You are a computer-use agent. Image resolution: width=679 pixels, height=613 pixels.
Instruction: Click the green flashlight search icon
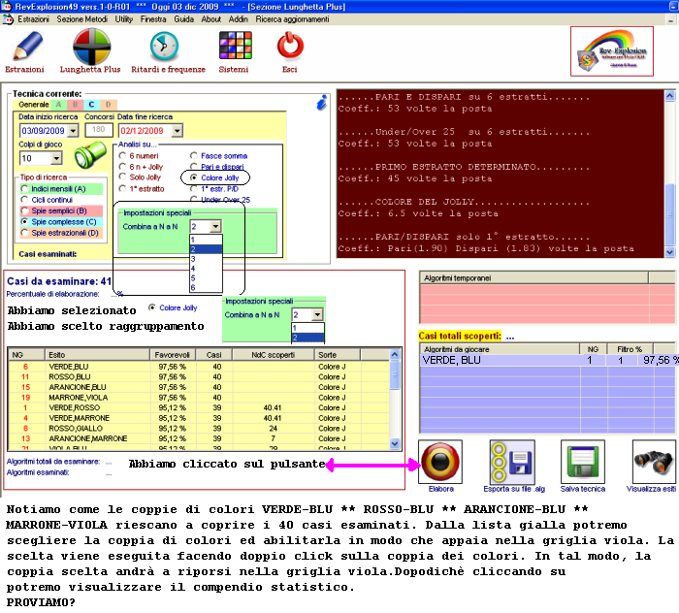(90, 154)
